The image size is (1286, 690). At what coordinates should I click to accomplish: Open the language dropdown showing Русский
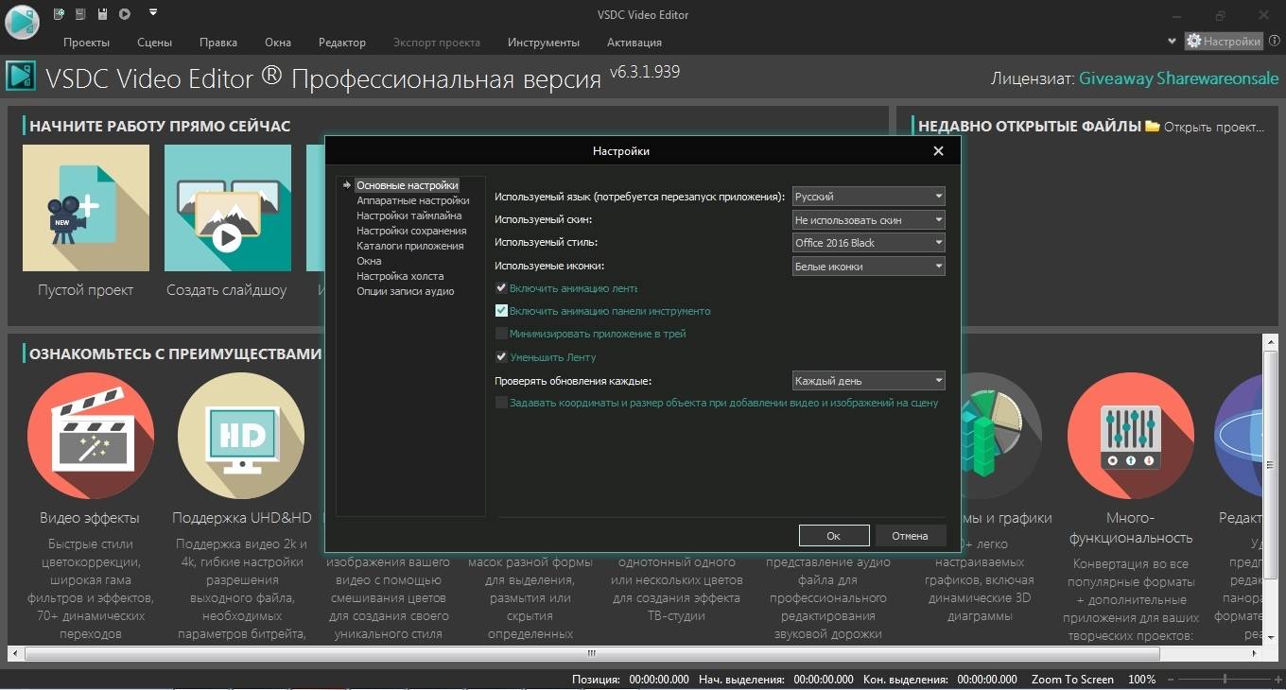click(868, 197)
